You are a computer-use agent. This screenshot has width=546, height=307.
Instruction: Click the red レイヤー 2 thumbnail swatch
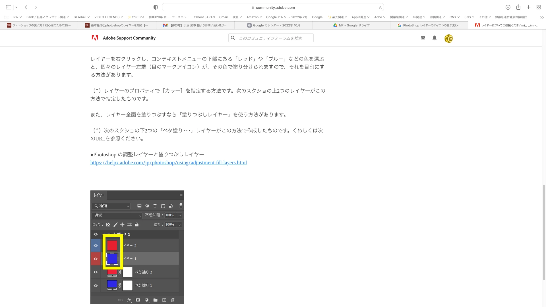112,245
